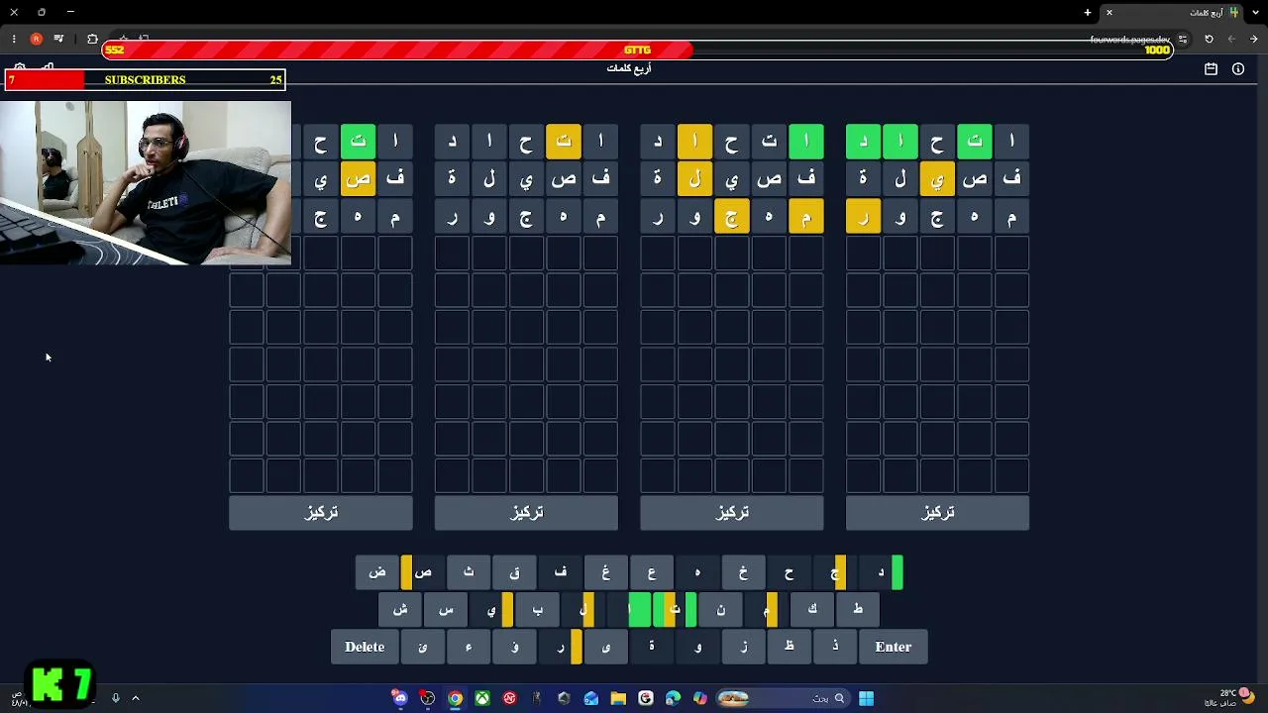Open the calendar icon in the game header
Viewport: 1268px width, 713px height.
point(1211,69)
